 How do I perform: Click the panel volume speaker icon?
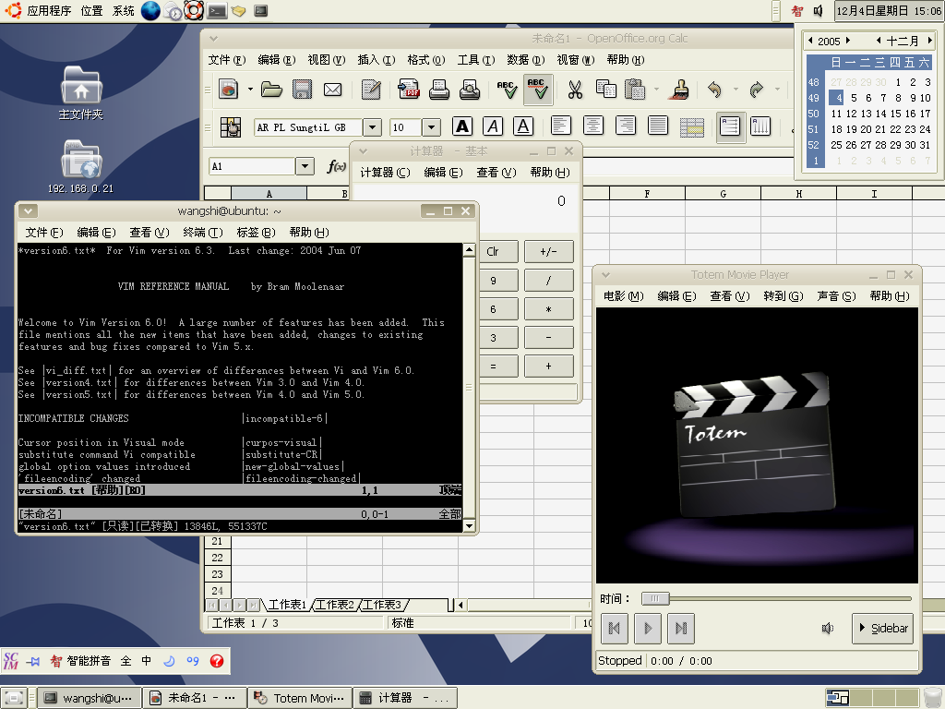pyautogui.click(x=818, y=11)
